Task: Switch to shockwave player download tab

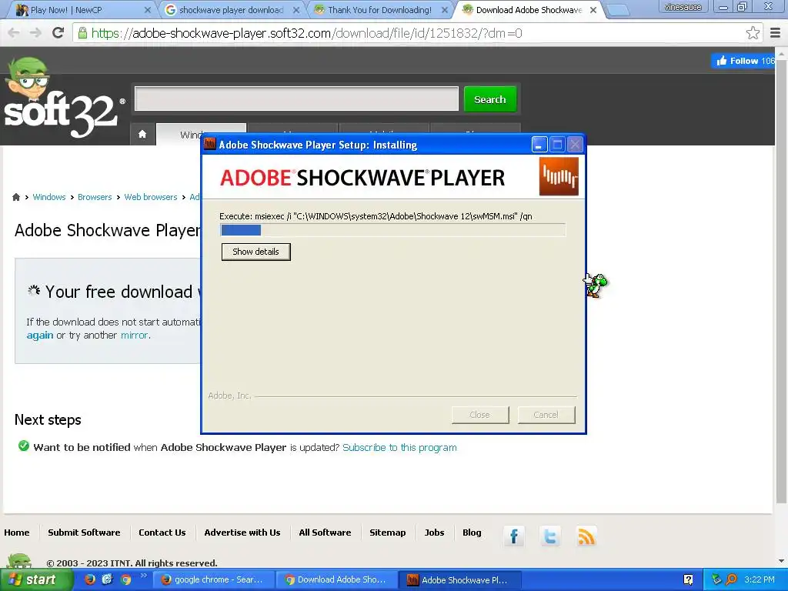Action: (230, 10)
